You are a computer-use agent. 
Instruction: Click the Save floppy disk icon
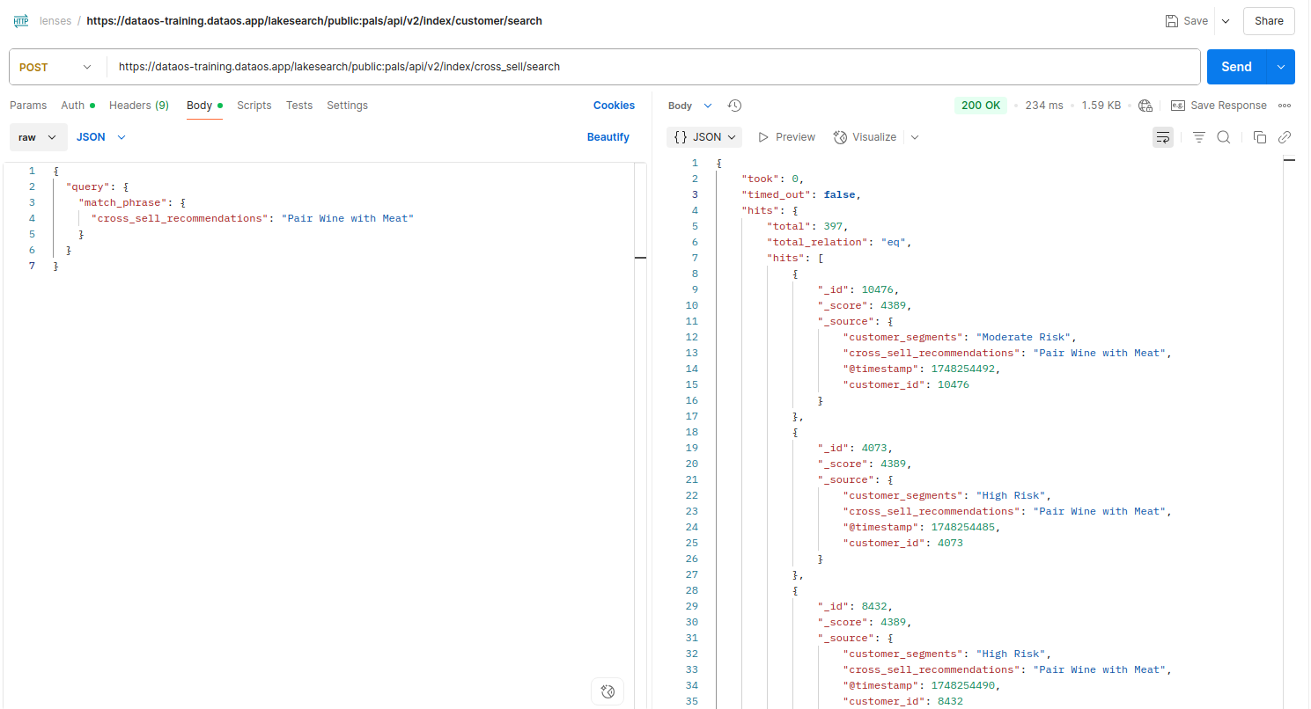click(1172, 21)
